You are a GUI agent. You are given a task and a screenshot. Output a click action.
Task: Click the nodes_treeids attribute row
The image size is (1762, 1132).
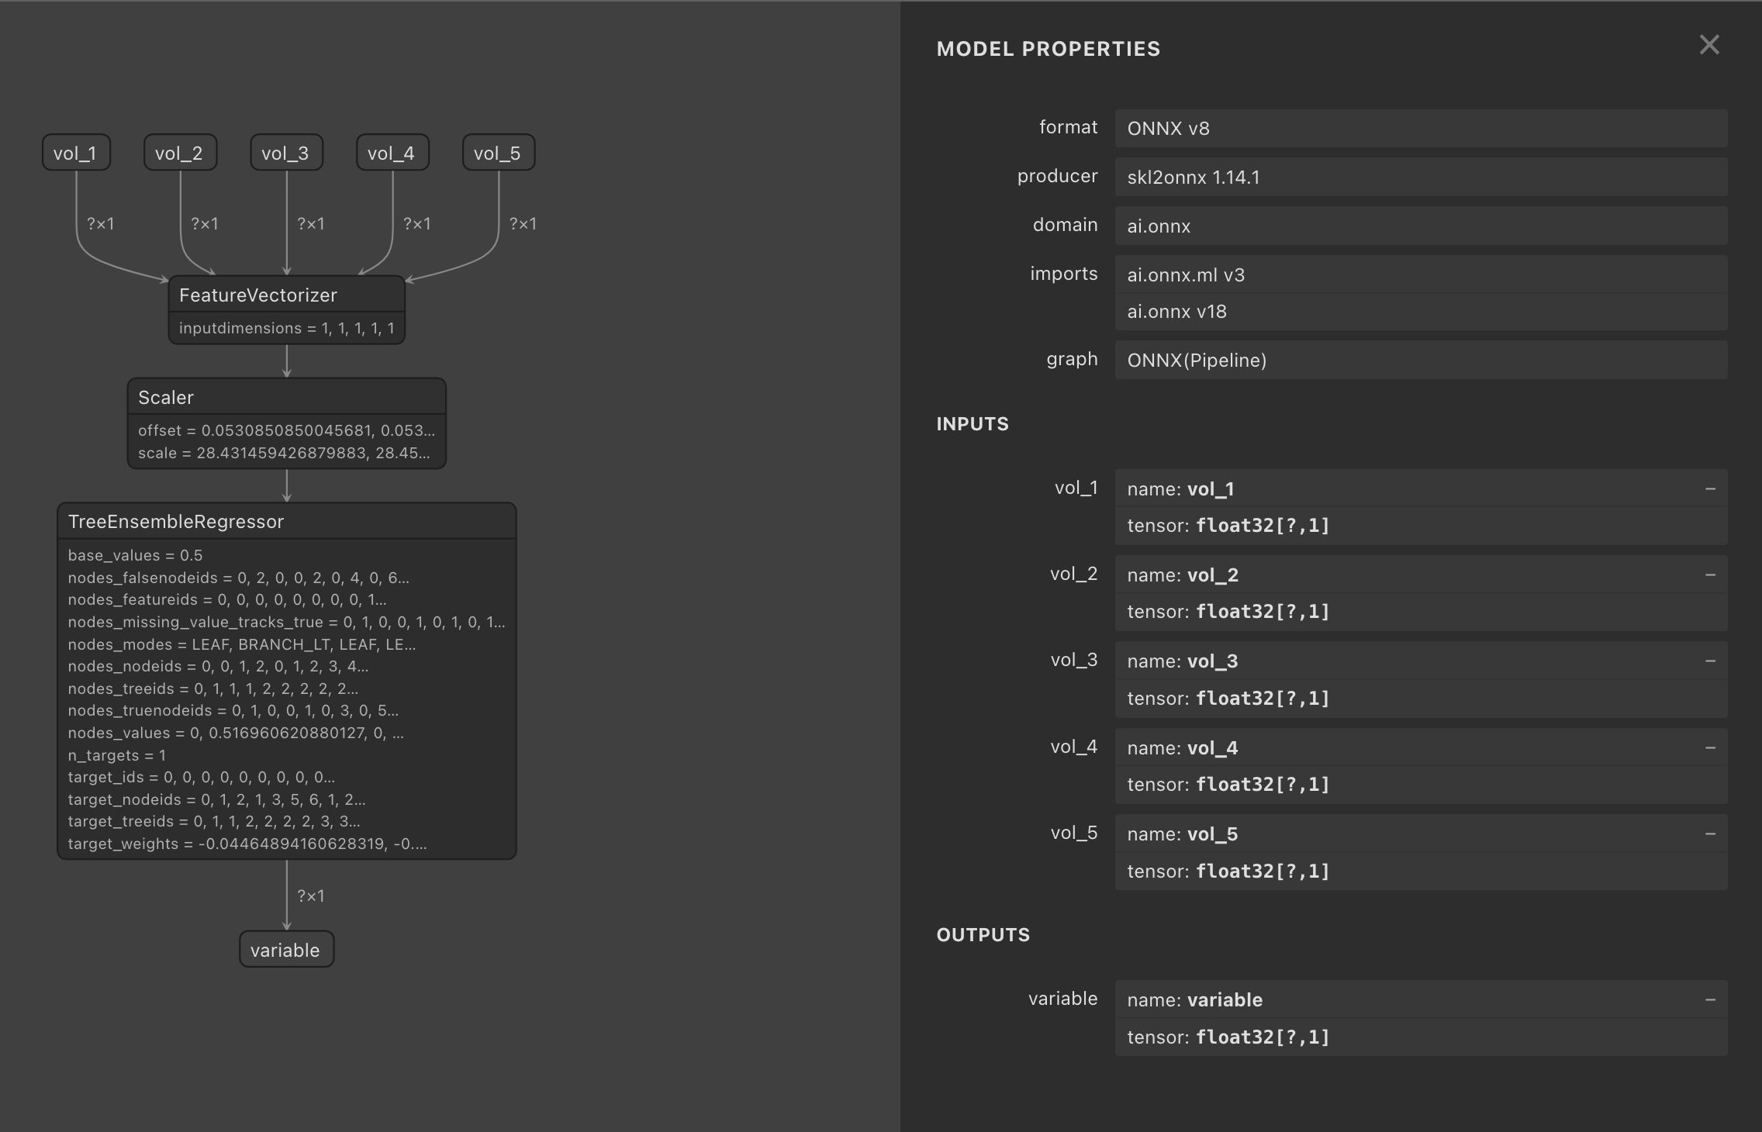[x=212, y=689]
